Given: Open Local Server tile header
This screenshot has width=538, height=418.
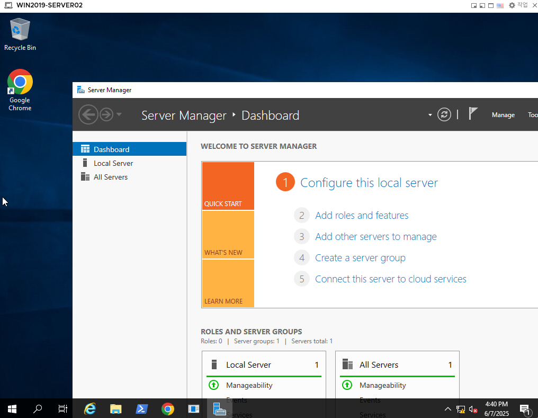Looking at the screenshot, I should (x=264, y=364).
